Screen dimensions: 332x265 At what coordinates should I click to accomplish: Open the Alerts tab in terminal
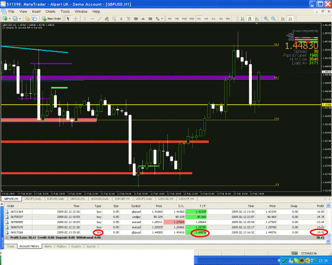click(x=48, y=246)
